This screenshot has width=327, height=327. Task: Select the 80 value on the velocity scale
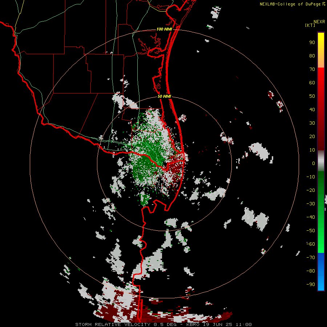tap(312, 56)
